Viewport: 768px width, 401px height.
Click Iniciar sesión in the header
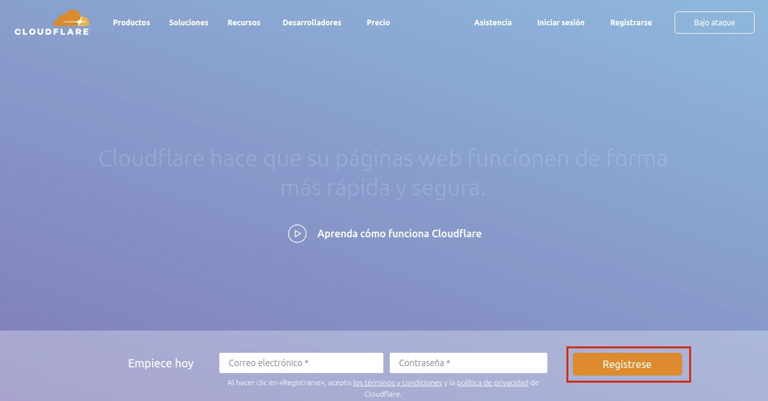[x=561, y=22]
